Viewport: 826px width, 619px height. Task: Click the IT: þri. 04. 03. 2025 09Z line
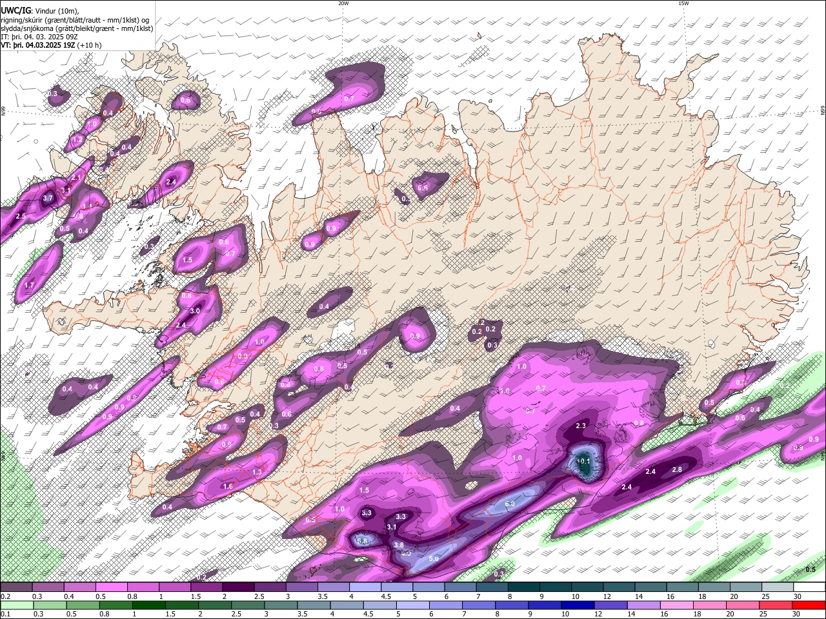coord(40,37)
